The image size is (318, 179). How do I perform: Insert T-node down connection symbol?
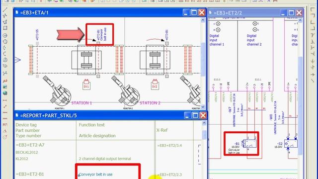pyautogui.click(x=313, y=35)
